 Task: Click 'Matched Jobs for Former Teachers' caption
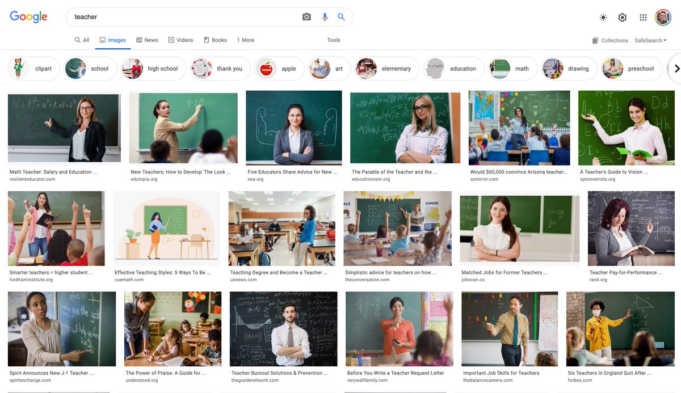(505, 272)
